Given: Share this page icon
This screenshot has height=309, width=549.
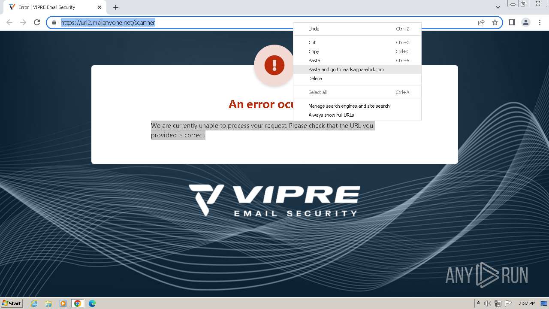Looking at the screenshot, I should pyautogui.click(x=481, y=22).
